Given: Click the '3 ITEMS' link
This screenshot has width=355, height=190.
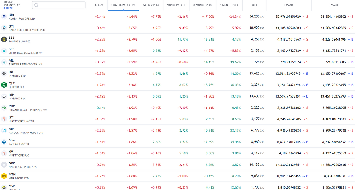Looking at the screenshot, I should tap(9, 8).
